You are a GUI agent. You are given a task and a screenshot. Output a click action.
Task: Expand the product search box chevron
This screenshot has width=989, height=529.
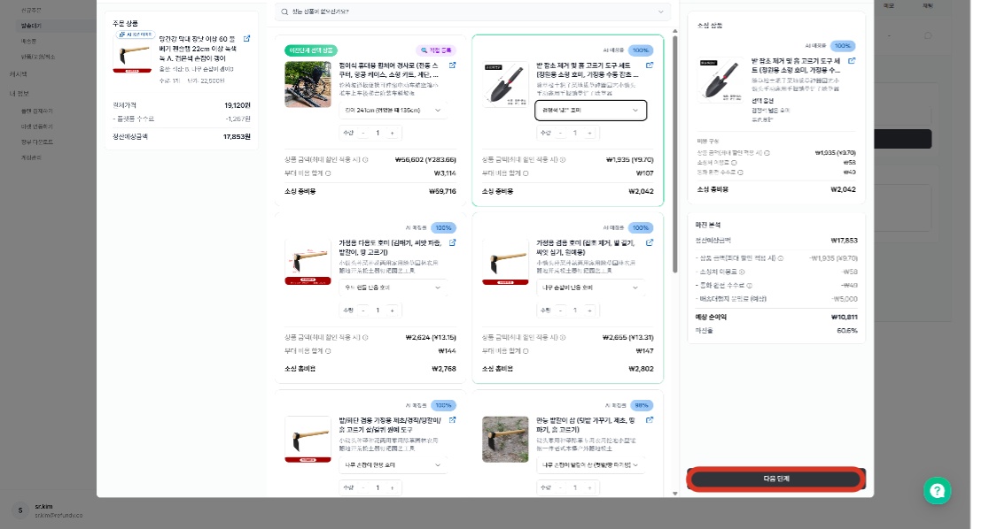coord(660,12)
